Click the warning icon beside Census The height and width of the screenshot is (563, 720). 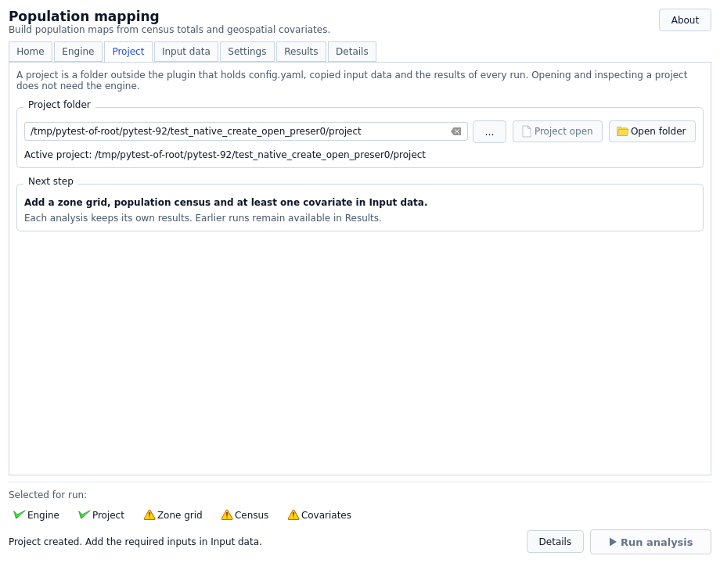[227, 515]
